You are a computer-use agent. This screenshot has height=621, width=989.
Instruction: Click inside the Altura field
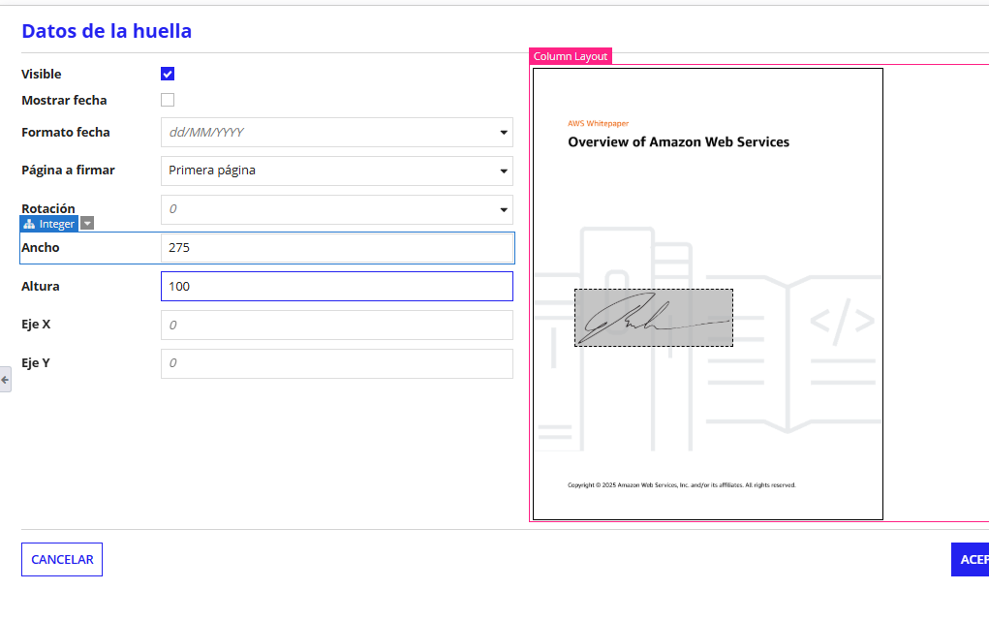[336, 287]
